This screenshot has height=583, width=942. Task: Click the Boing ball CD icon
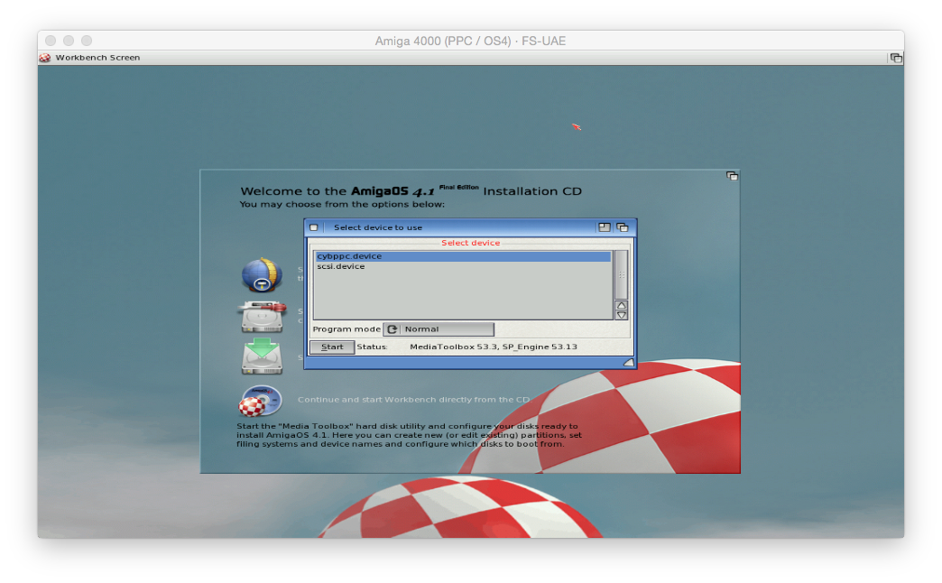click(x=261, y=401)
